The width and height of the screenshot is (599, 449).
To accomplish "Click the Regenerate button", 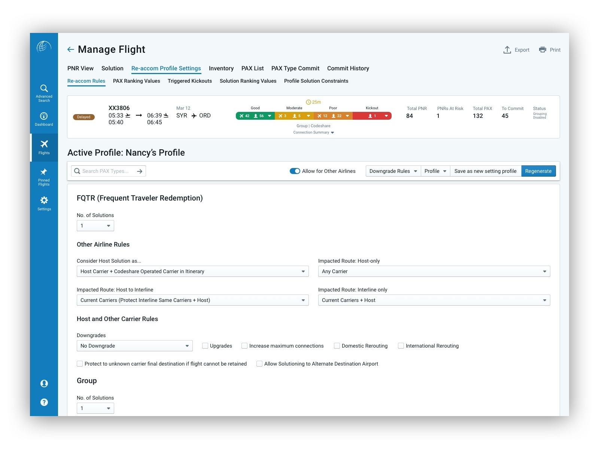I will [538, 171].
